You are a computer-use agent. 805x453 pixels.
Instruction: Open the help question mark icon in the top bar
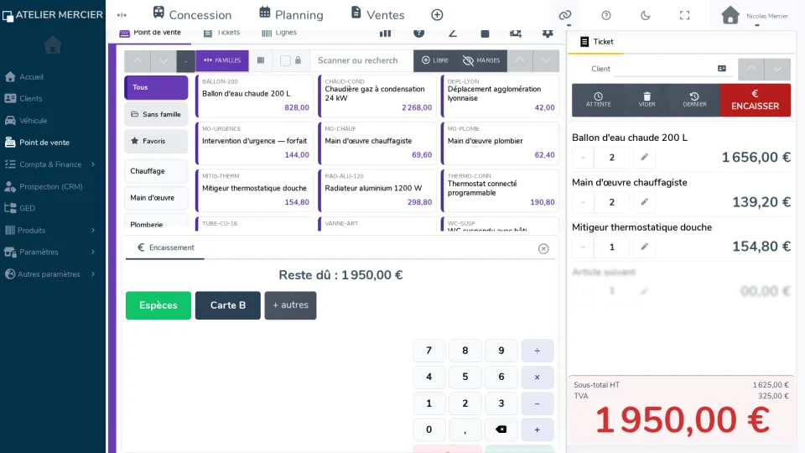tap(605, 15)
